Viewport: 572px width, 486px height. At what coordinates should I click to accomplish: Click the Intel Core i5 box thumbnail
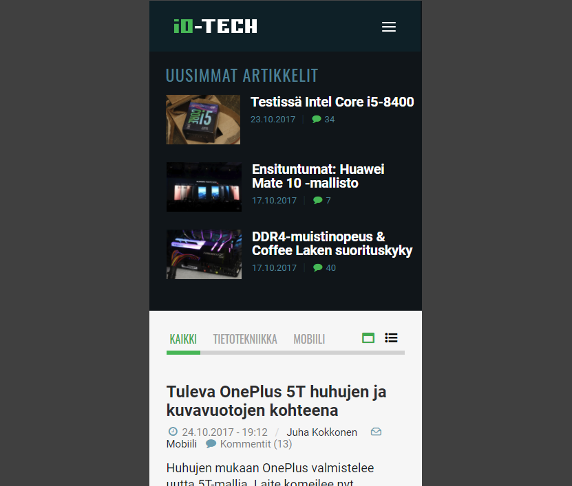tap(203, 120)
